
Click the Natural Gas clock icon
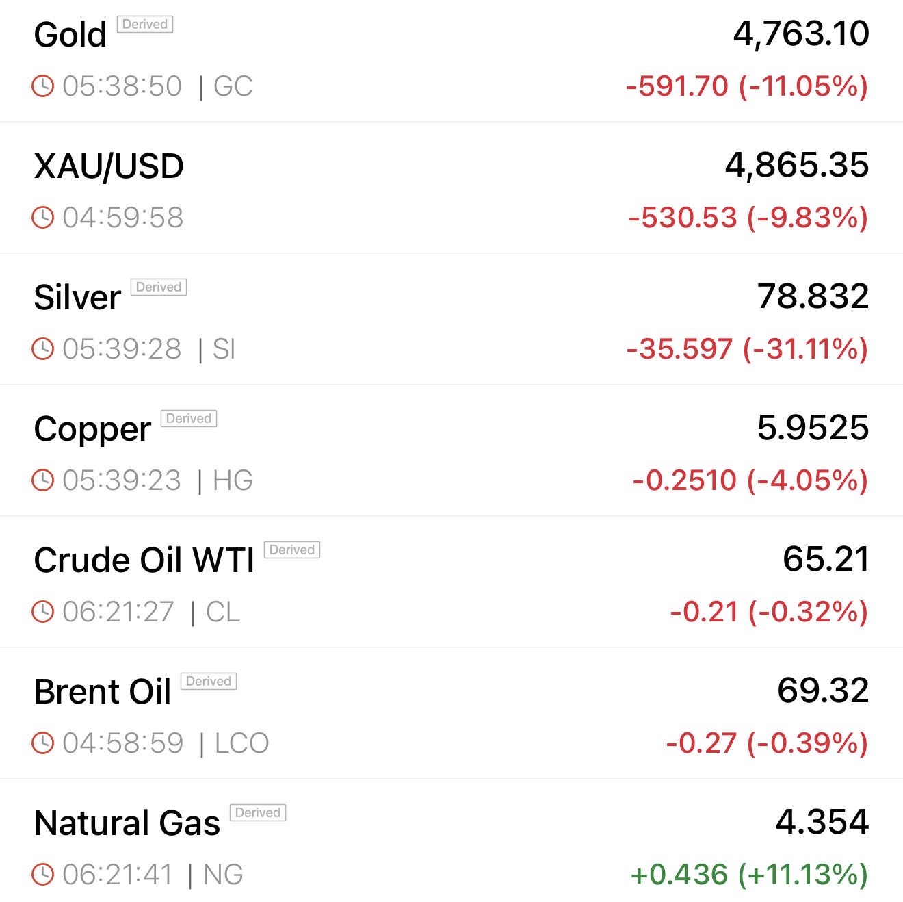pos(42,875)
